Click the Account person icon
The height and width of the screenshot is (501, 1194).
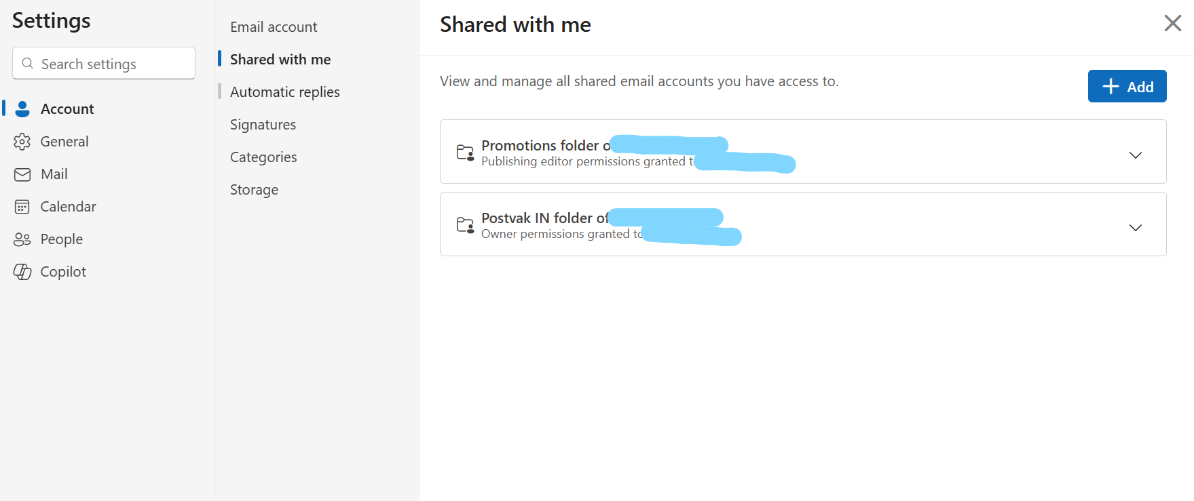pos(22,109)
